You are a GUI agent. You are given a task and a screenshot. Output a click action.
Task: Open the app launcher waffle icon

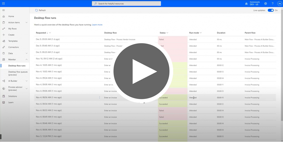[x=3, y=3]
